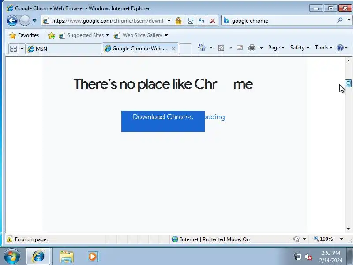Screen dimensions: 353x265
Task: Go to the Home page icon
Action: coord(202,48)
